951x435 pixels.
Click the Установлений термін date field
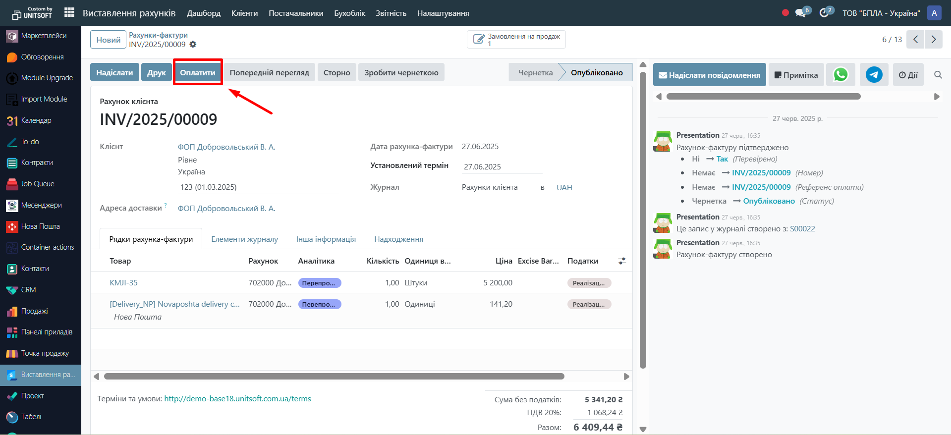pos(502,167)
